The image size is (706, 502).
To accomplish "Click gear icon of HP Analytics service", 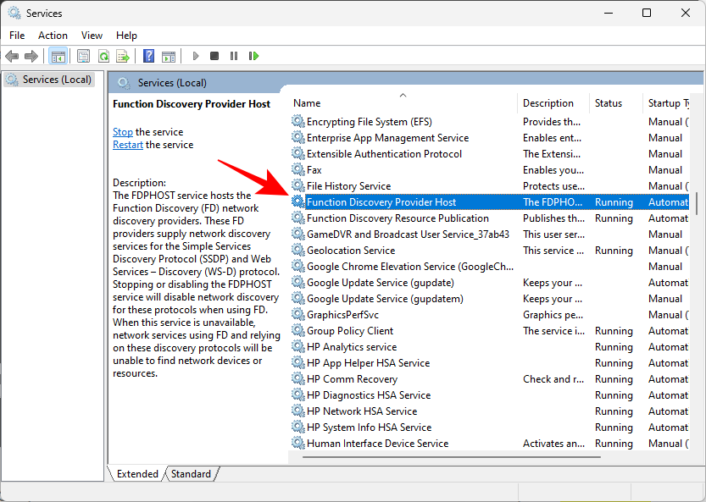I will coord(297,347).
